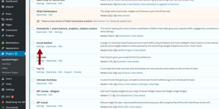Click the Marketplace icon in sidebar
This screenshot has height=109, width=219.
[3, 43]
